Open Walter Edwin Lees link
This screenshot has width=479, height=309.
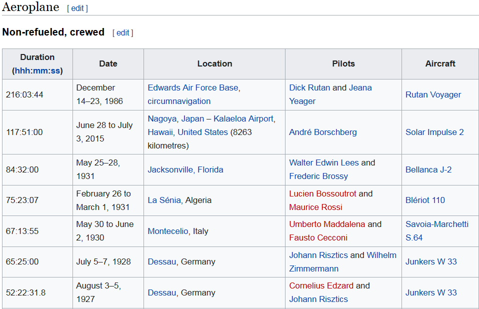click(324, 162)
